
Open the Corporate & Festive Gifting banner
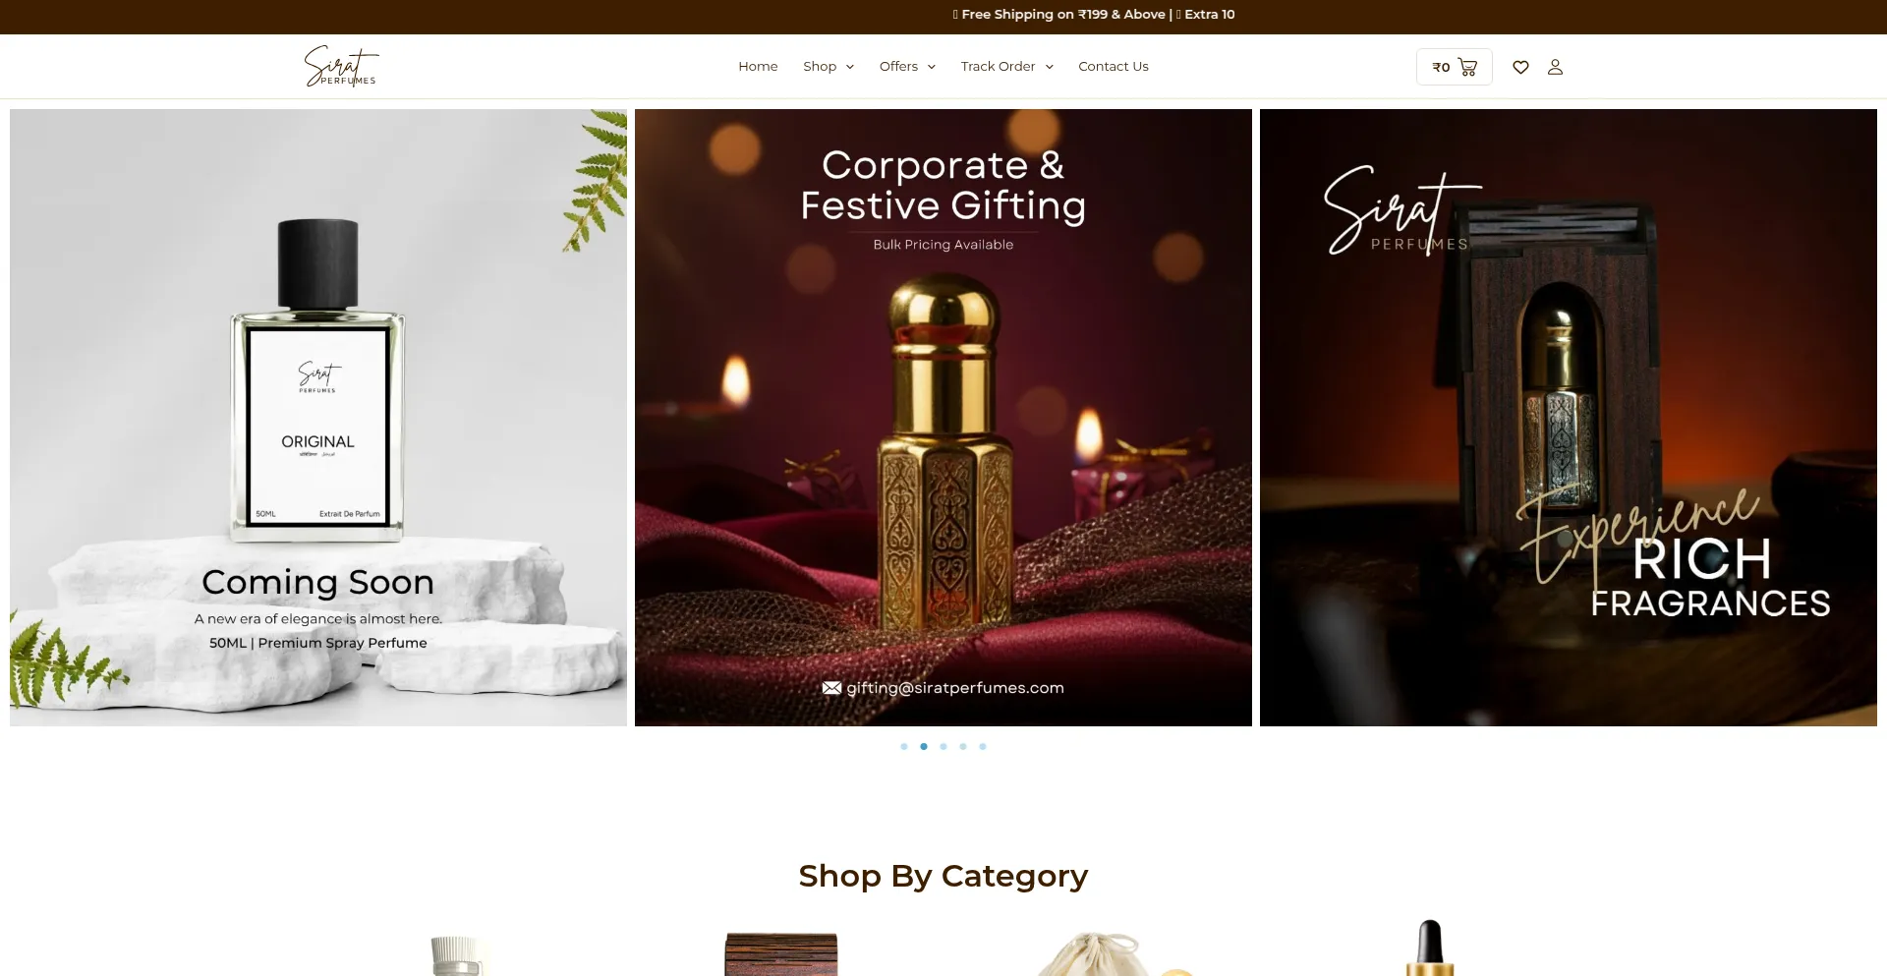click(943, 418)
